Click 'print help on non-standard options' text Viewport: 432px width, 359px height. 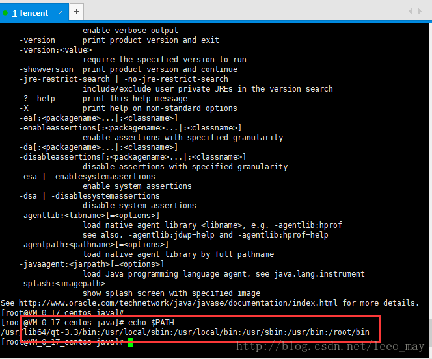click(x=160, y=108)
